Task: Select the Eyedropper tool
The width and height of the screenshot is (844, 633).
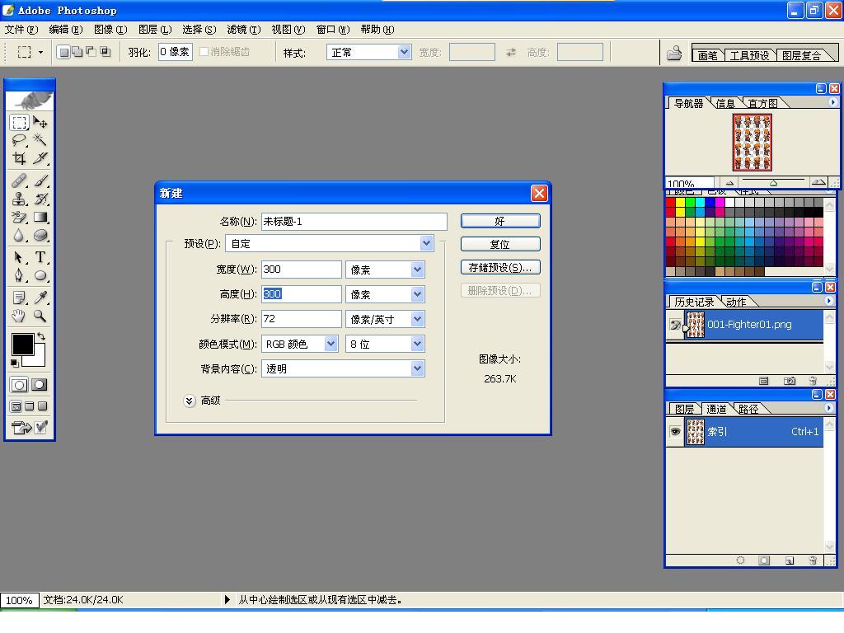Action: click(x=40, y=298)
